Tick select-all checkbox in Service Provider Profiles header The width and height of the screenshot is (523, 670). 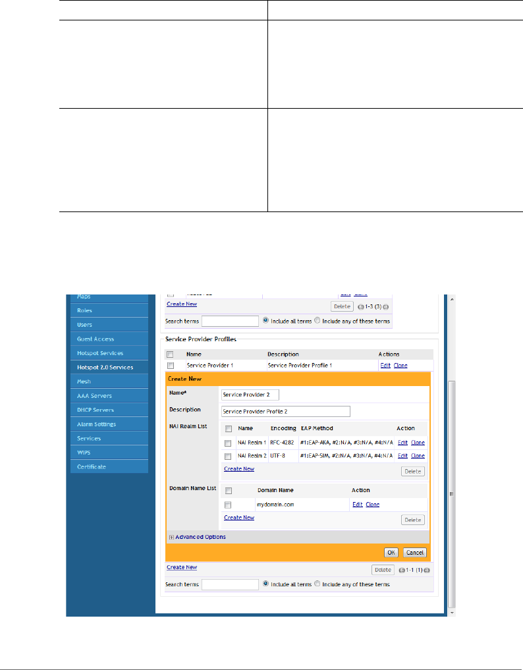(x=170, y=354)
